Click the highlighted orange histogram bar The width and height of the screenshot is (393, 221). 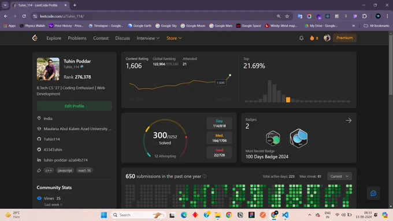point(288,100)
